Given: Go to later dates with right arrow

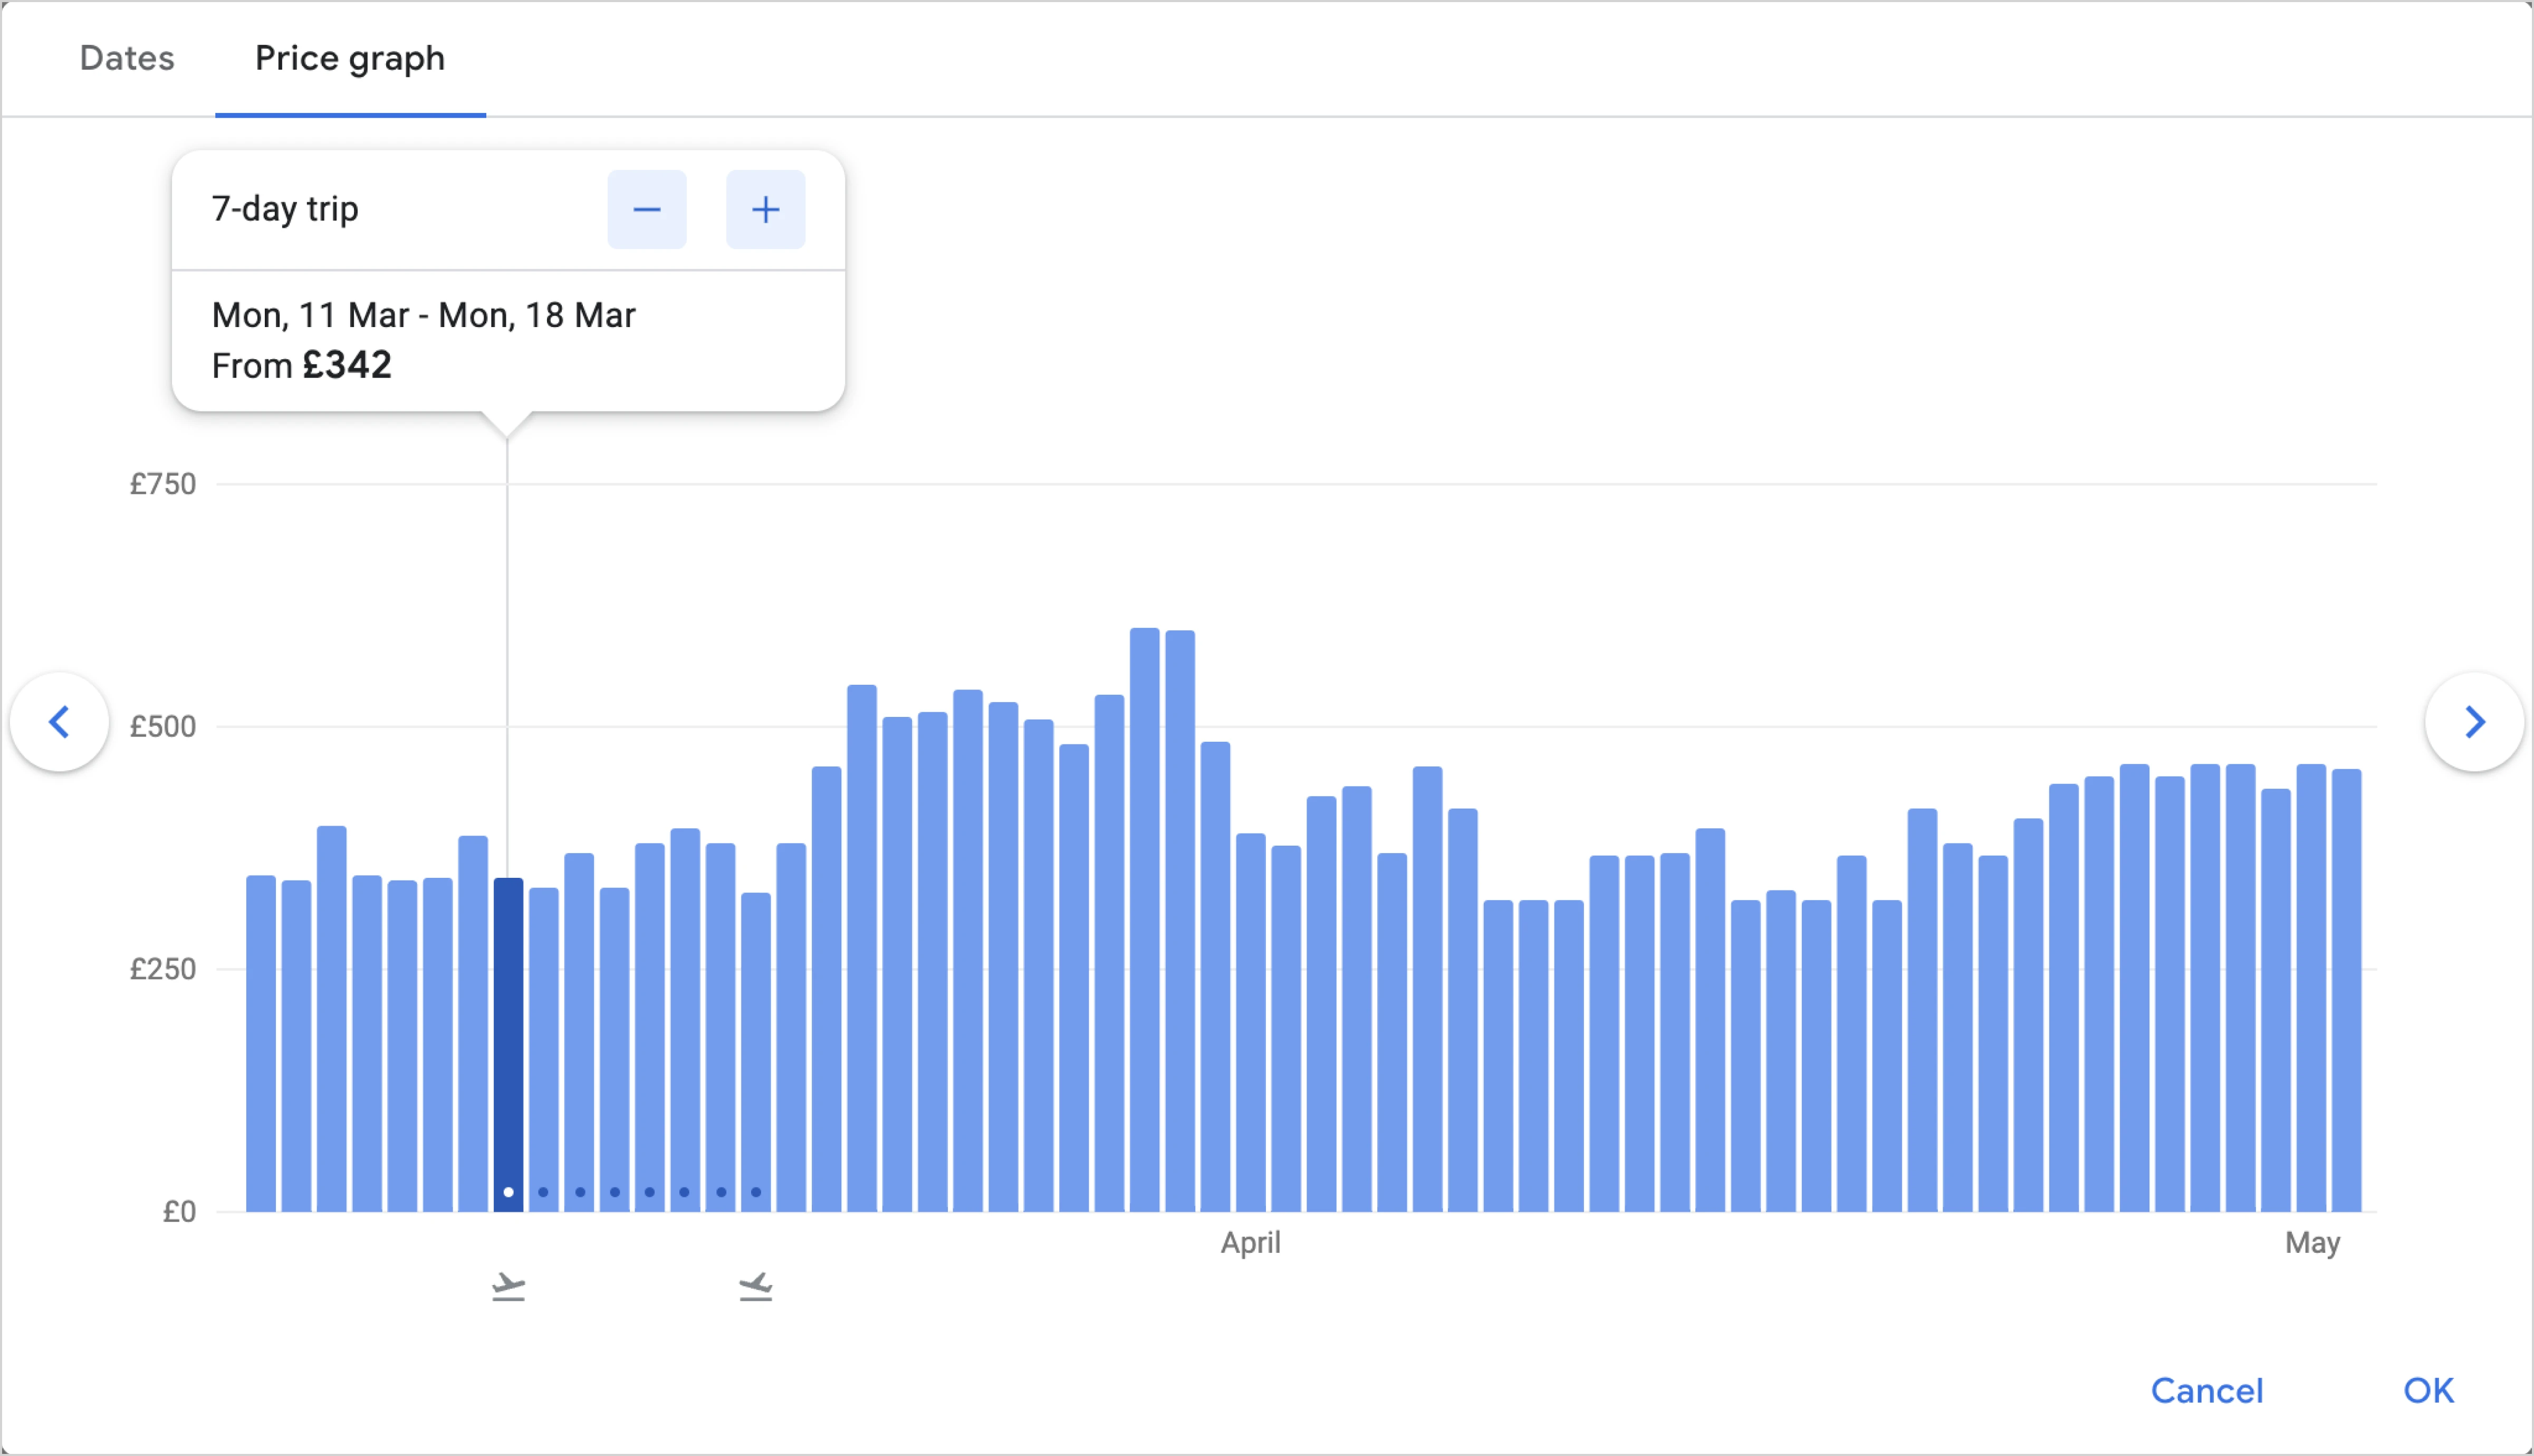Looking at the screenshot, I should [2474, 721].
